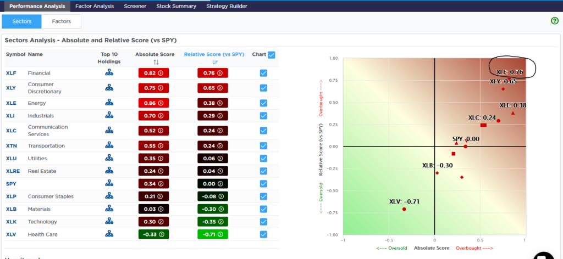
Task: Click XLV relative score -0.71 green badge
Action: coord(212,234)
